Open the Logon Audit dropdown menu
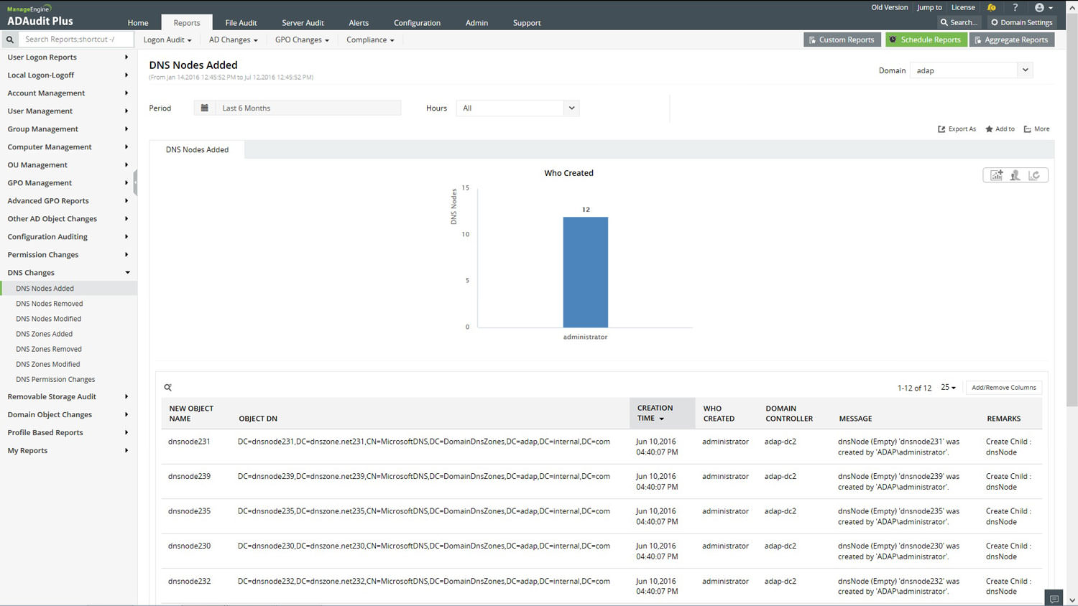This screenshot has width=1078, height=606. click(x=167, y=40)
